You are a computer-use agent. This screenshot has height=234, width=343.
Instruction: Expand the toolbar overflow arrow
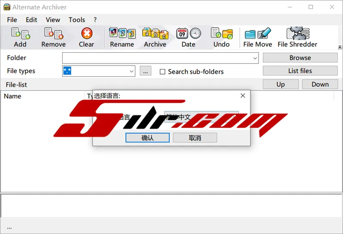click(x=340, y=47)
